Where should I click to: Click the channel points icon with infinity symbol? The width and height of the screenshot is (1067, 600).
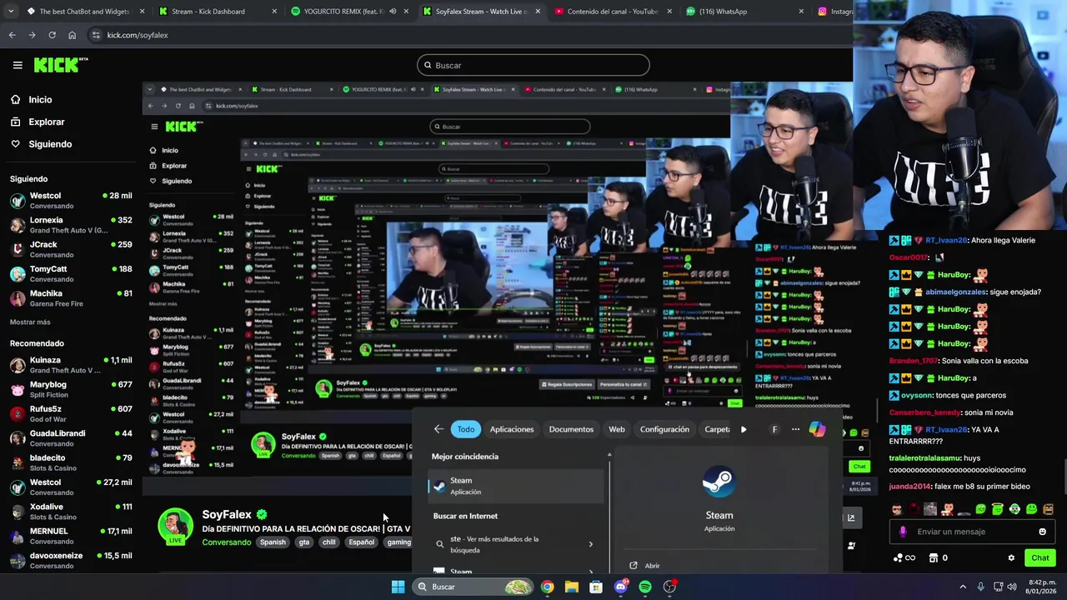point(904,558)
